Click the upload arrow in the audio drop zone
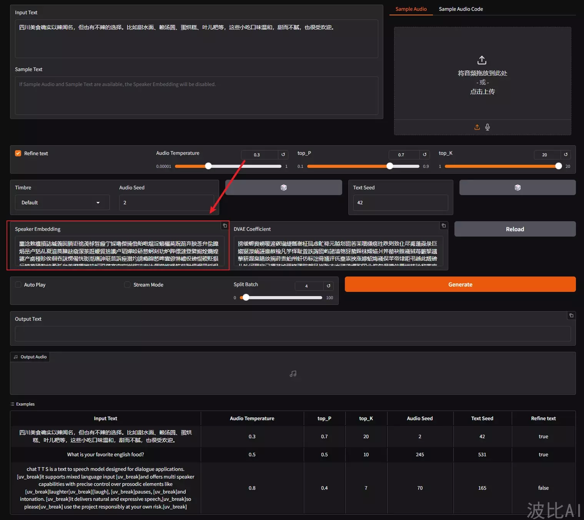Screen dimensions: 584x520 point(482,60)
